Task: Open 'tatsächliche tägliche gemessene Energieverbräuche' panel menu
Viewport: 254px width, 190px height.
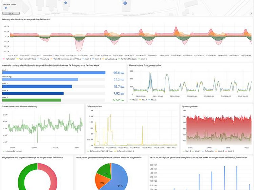Action: pyautogui.click(x=199, y=158)
